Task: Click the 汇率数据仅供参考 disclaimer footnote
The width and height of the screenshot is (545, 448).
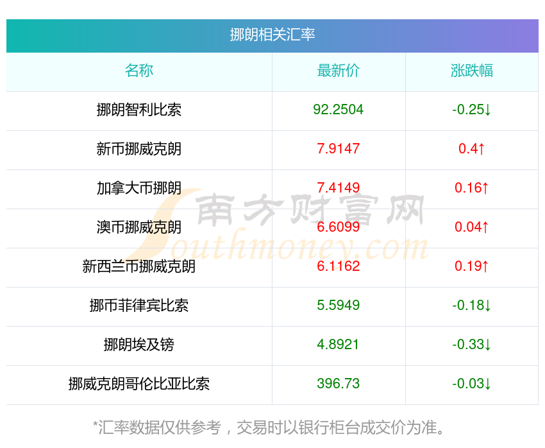Action: pyautogui.click(x=269, y=427)
